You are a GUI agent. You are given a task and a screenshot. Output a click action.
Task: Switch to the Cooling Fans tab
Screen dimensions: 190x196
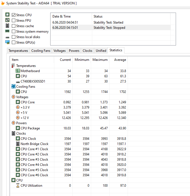pyautogui.click(x=41, y=51)
